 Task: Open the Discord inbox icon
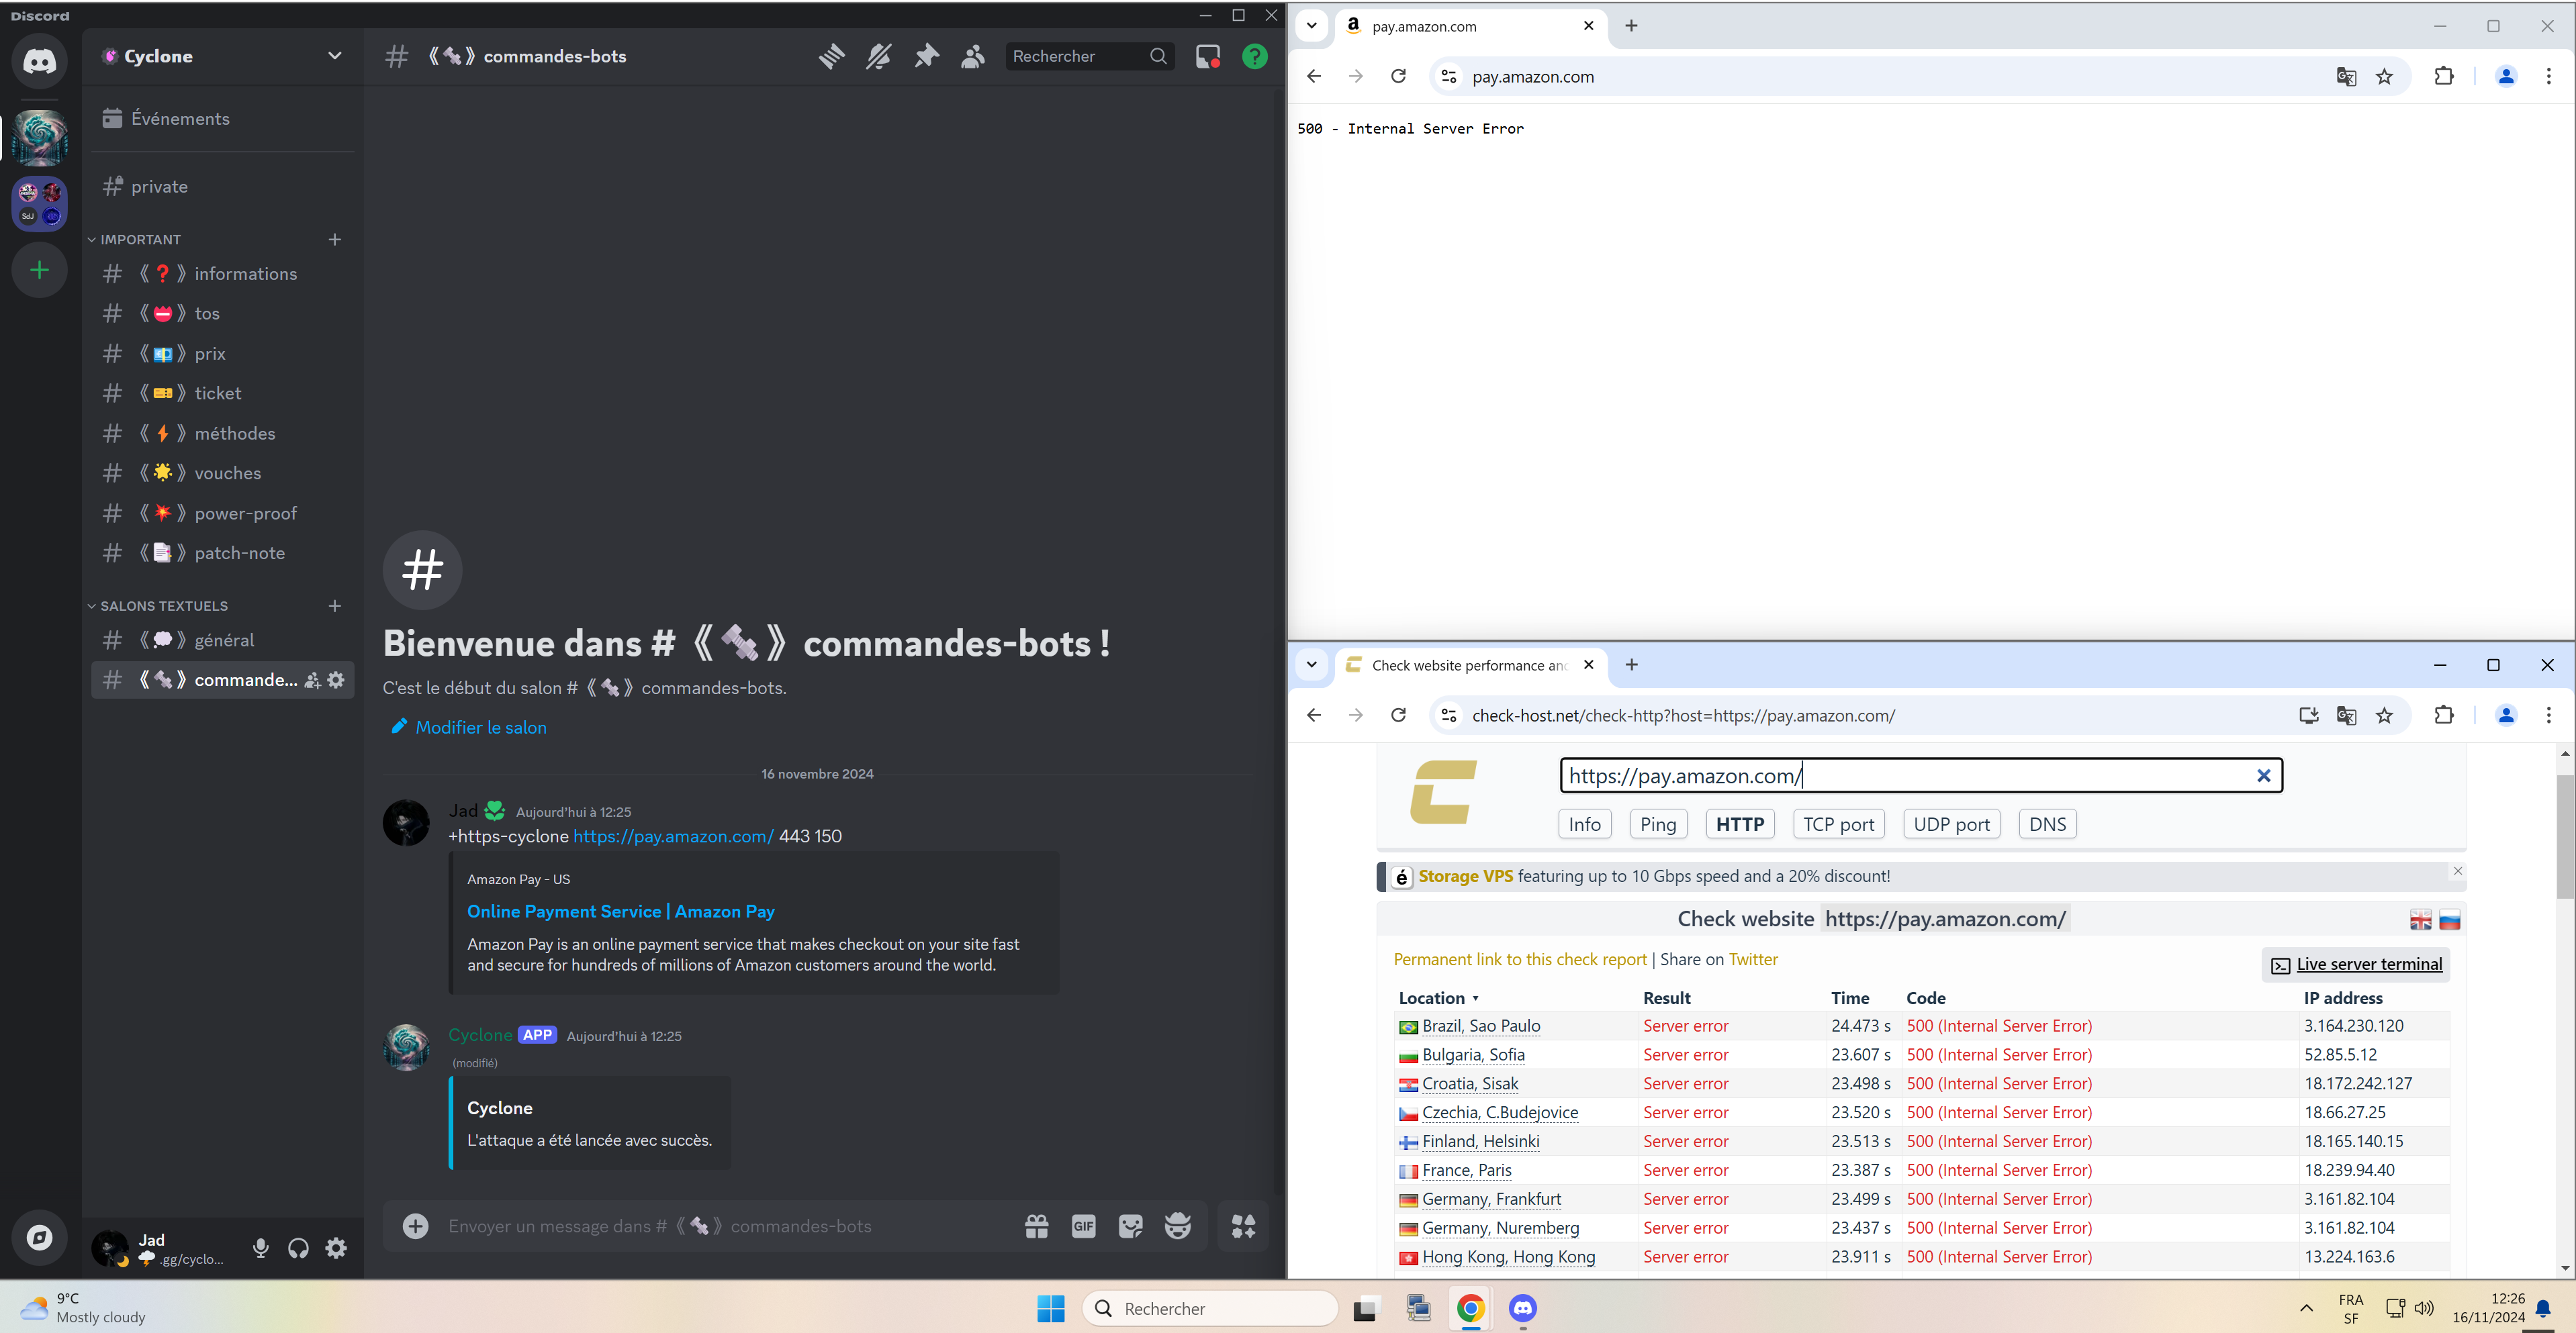pos(1208,57)
